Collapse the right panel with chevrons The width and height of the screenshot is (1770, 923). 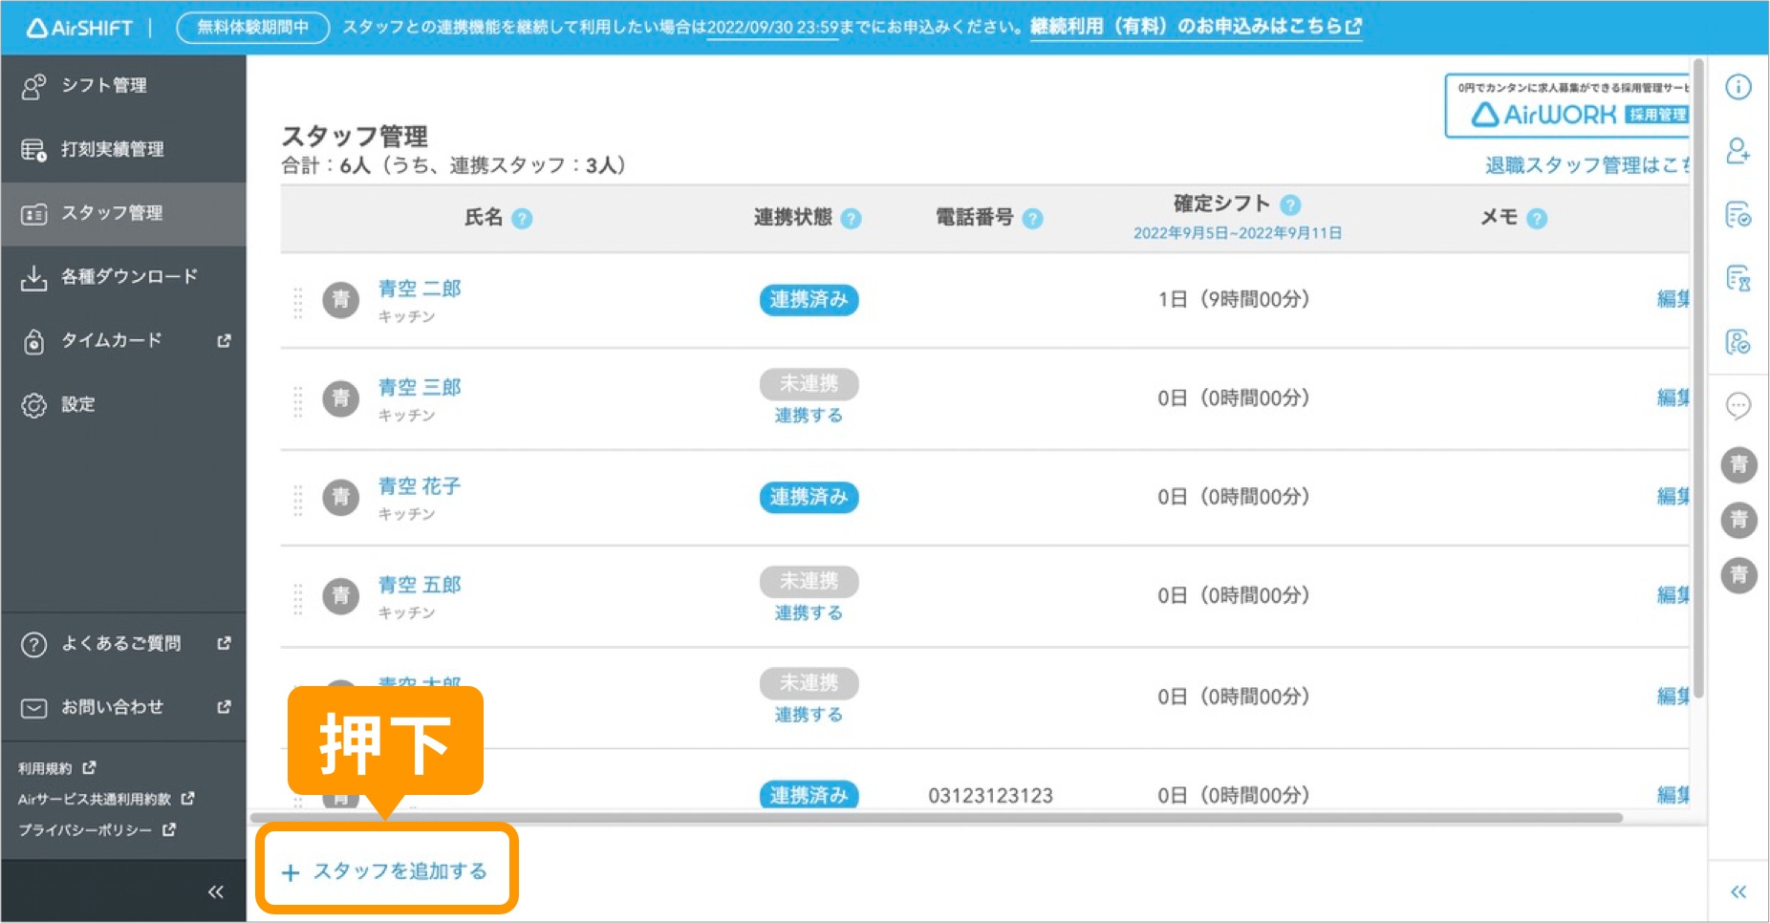point(1738,891)
